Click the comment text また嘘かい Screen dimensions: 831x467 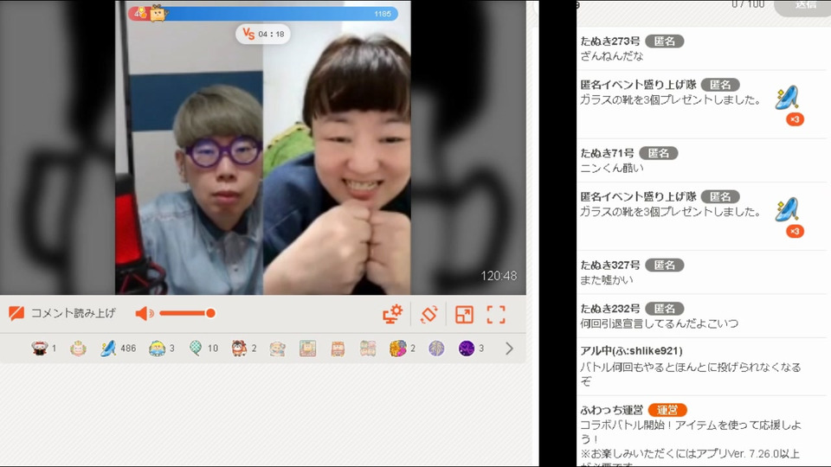click(x=606, y=279)
